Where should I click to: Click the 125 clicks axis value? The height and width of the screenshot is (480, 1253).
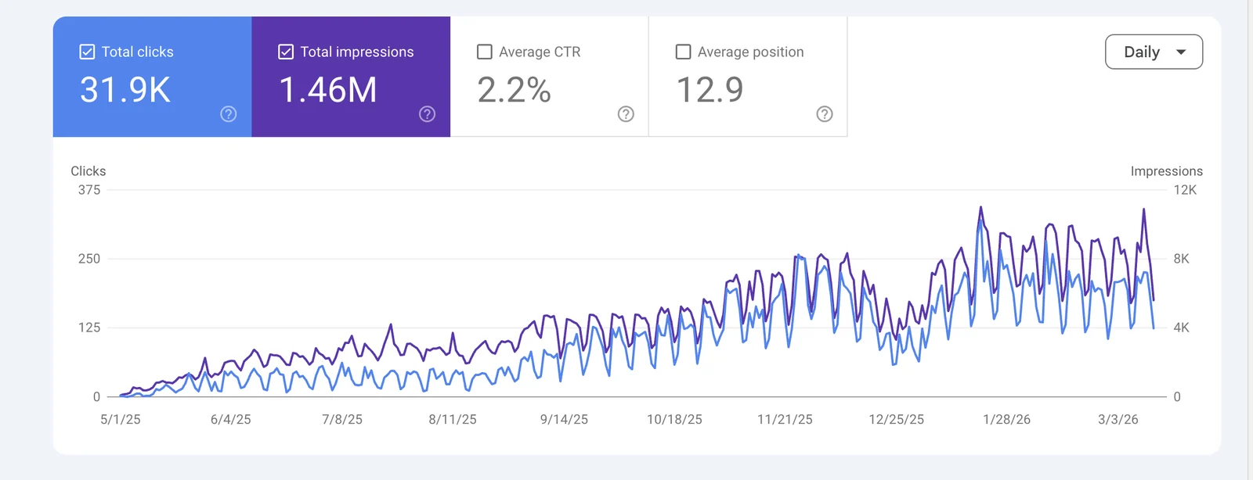89,328
